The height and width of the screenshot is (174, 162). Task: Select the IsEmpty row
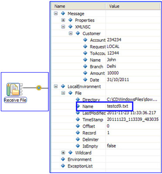point(106,146)
